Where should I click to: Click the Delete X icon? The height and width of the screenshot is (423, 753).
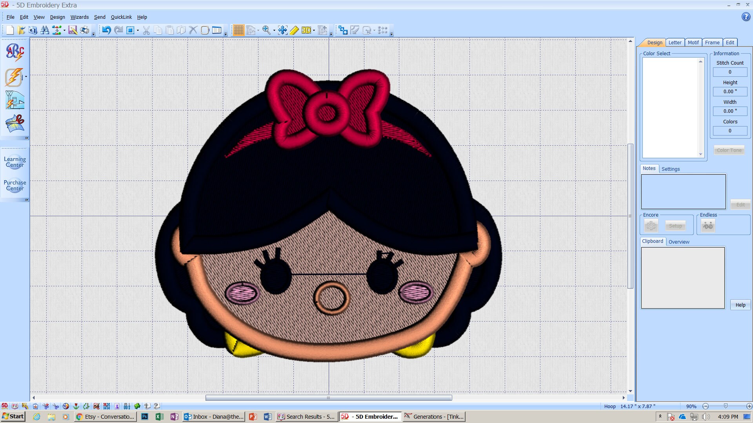[193, 30]
